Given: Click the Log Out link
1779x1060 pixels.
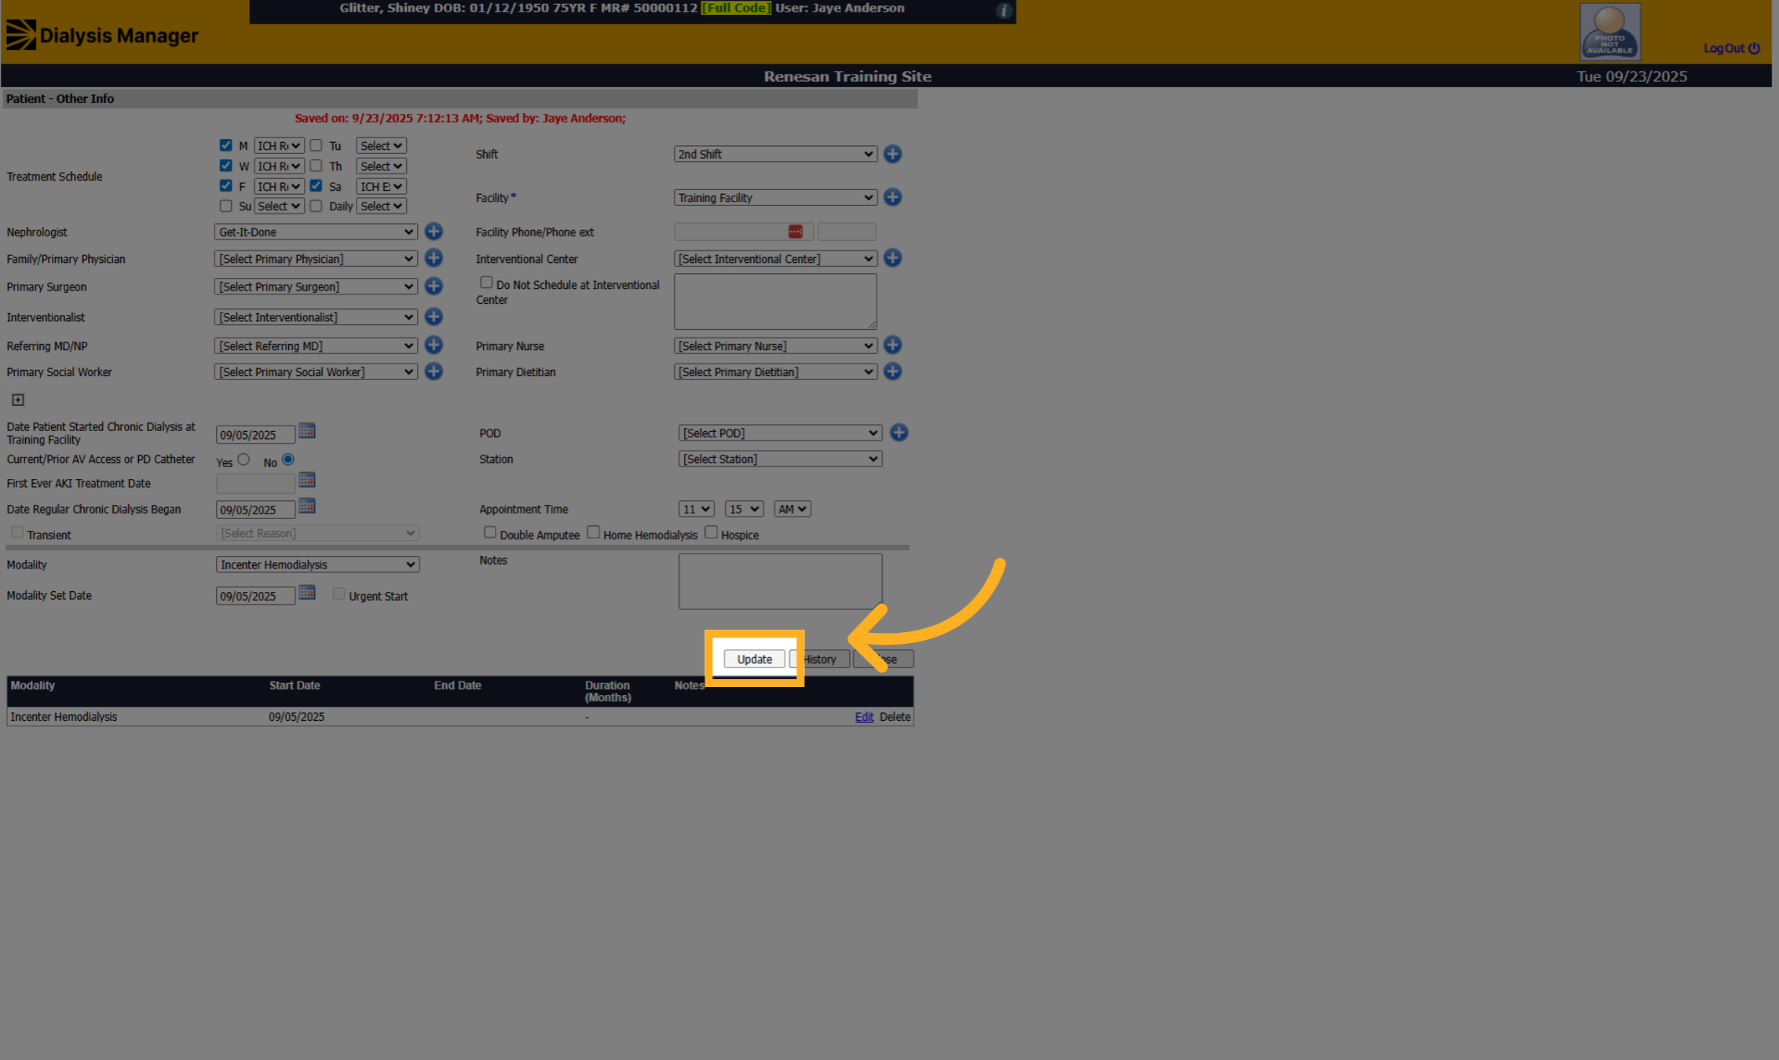Looking at the screenshot, I should (1731, 49).
